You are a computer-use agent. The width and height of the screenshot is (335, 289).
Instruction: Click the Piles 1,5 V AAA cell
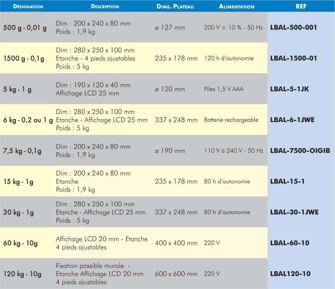[224, 89]
